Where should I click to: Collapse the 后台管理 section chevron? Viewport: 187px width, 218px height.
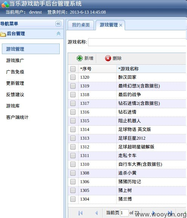(59, 34)
